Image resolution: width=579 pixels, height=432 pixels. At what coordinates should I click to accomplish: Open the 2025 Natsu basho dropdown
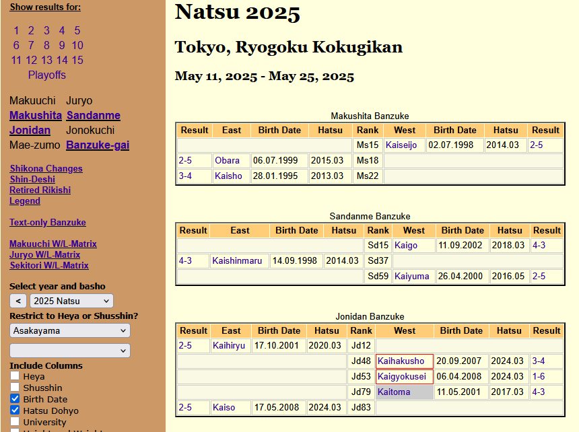(x=71, y=301)
